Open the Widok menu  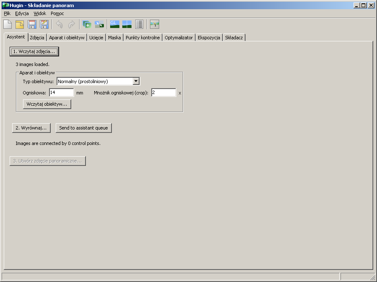(40, 13)
